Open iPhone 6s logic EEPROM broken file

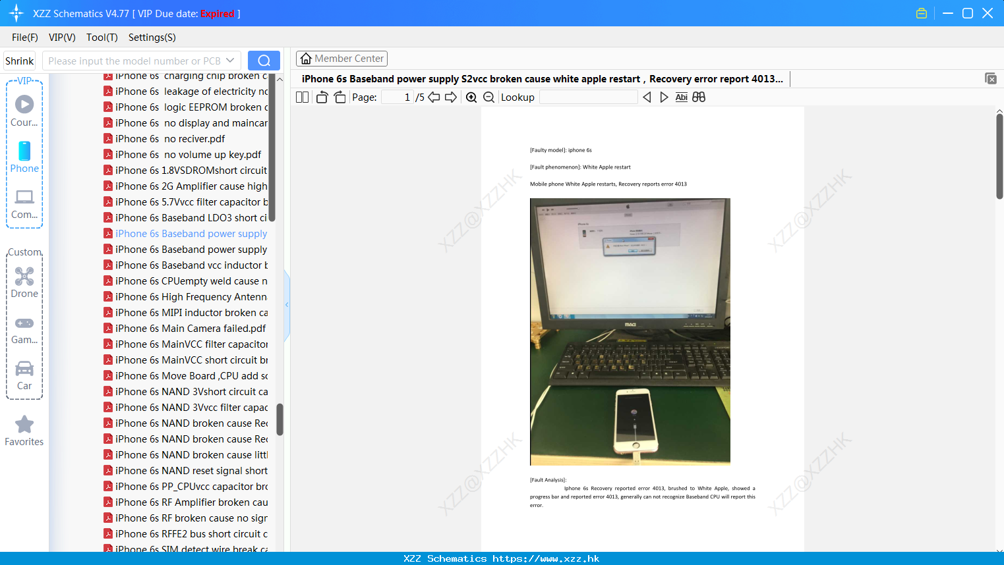[185, 107]
